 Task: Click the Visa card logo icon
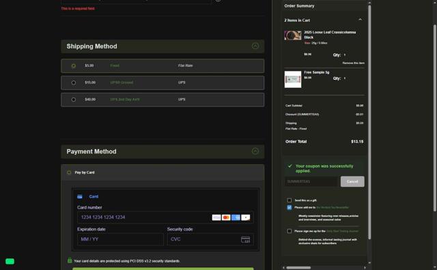tap(216, 217)
